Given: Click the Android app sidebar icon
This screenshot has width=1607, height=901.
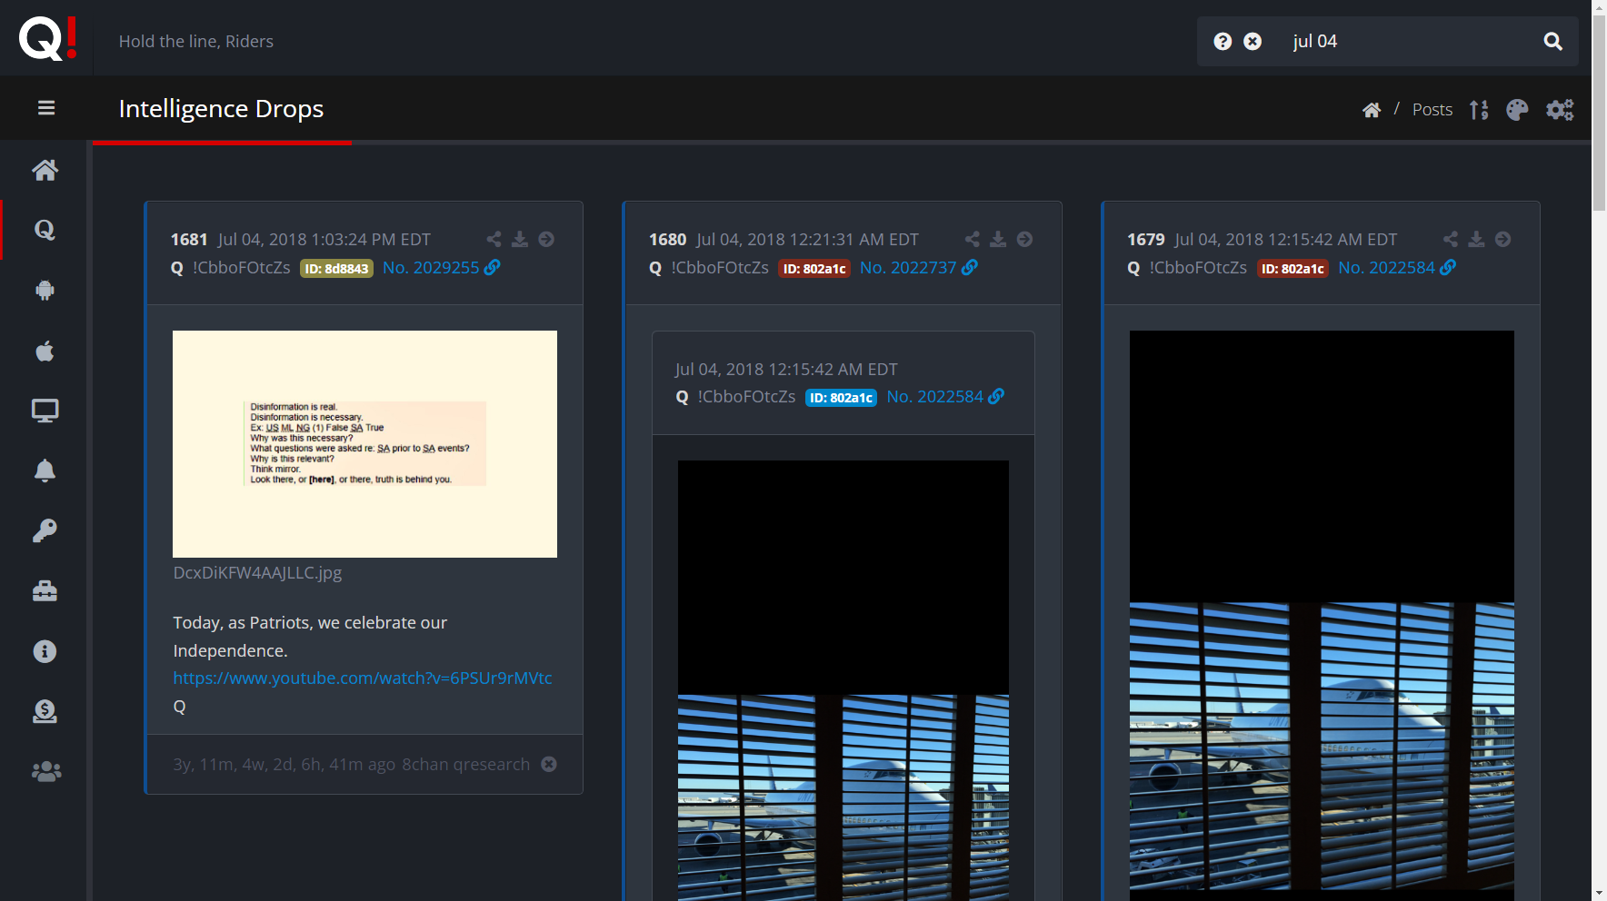Looking at the screenshot, I should 45,290.
